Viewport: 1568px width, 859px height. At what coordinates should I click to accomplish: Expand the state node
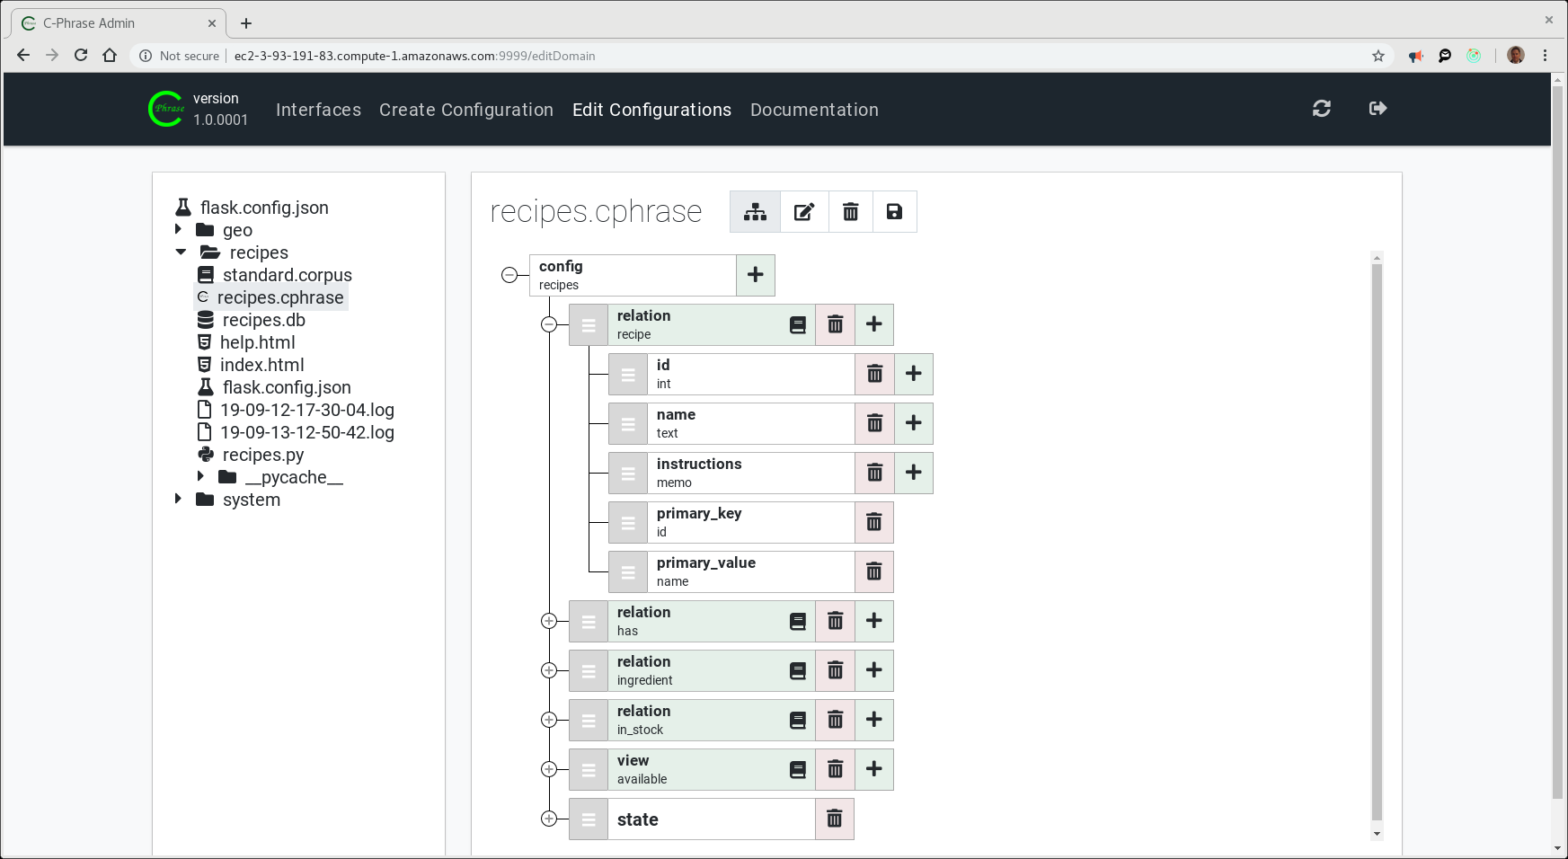tap(549, 819)
